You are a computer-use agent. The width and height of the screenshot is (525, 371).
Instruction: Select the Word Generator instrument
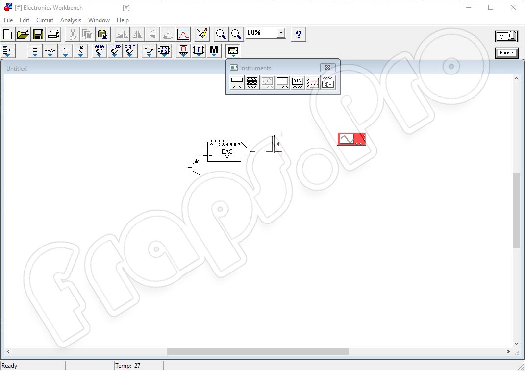pyautogui.click(x=298, y=82)
